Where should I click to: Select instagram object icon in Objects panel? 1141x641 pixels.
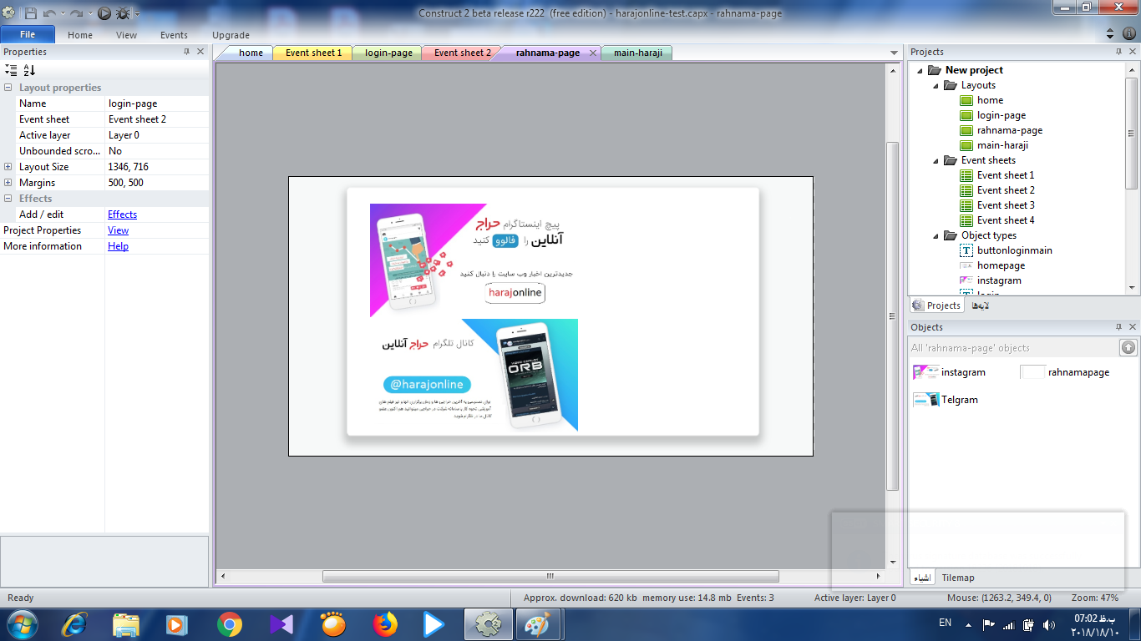(x=925, y=372)
